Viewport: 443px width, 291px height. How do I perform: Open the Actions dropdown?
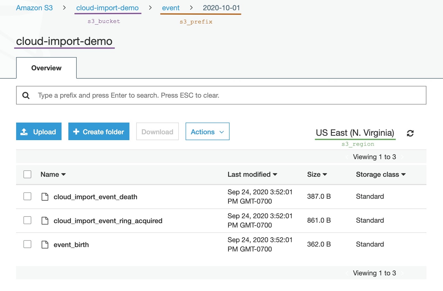click(207, 132)
